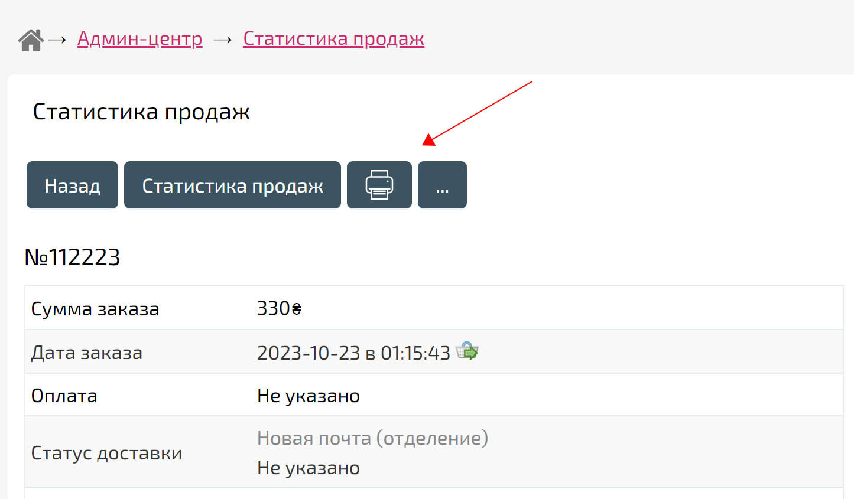Click the dark Статистика продаж button
Screen dimensions: 854x499
232,185
